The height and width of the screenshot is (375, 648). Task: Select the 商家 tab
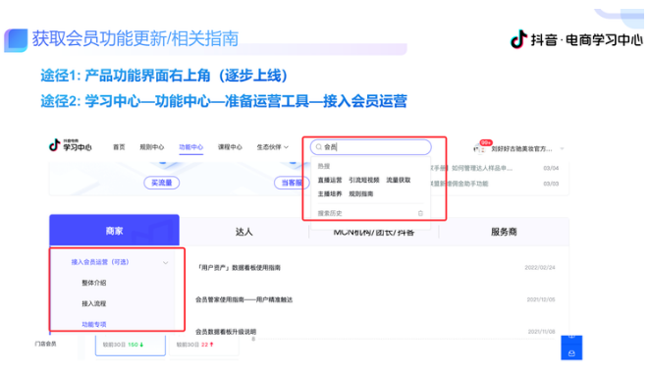(115, 231)
